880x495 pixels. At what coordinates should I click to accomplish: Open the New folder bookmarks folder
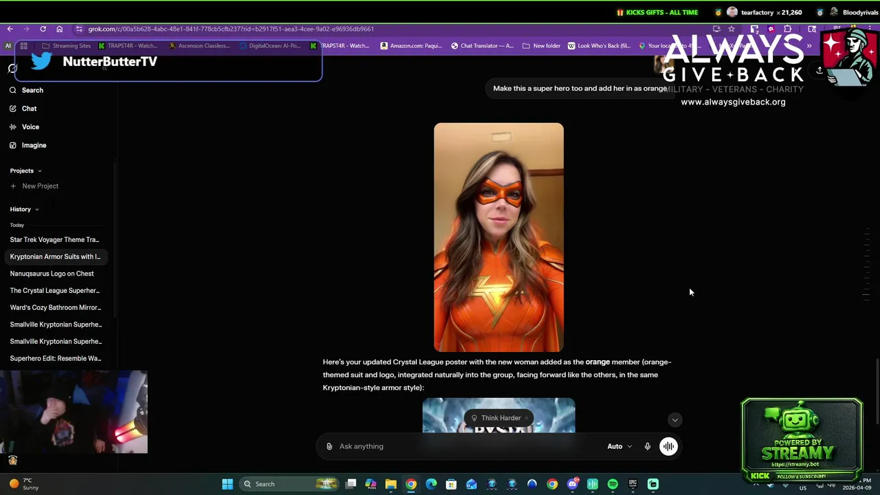click(542, 46)
